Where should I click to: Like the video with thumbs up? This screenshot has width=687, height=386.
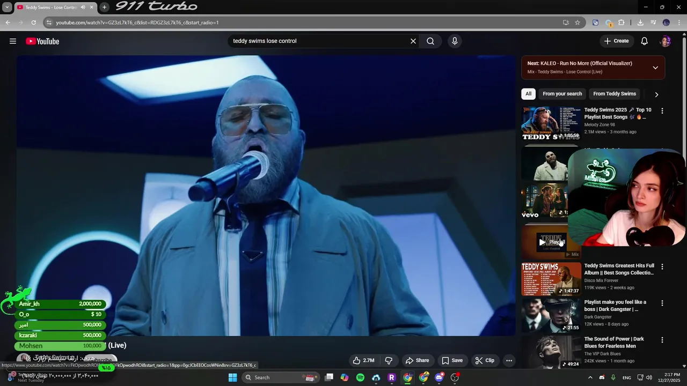[x=363, y=360]
